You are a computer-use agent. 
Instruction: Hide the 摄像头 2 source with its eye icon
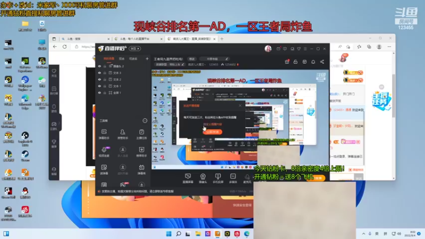[x=99, y=66]
